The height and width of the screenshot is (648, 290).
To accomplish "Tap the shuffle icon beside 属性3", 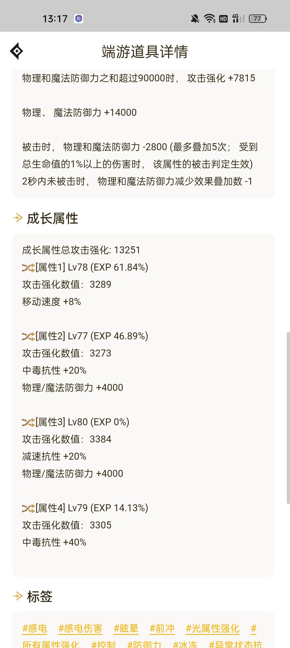I will coord(28,422).
